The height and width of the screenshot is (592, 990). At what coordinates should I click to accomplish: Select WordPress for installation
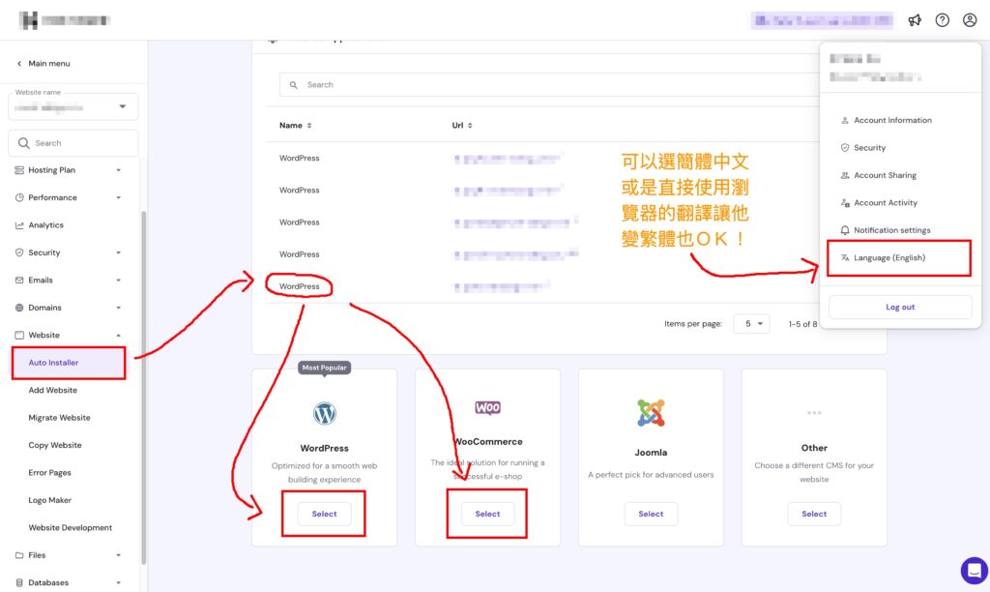click(324, 514)
